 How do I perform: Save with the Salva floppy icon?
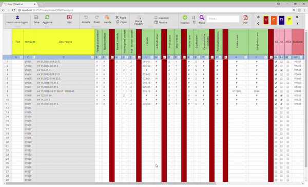(36, 17)
